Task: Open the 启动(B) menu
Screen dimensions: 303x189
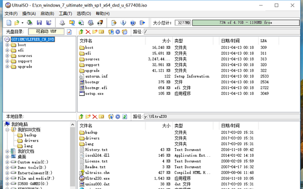Action: pos(47,14)
